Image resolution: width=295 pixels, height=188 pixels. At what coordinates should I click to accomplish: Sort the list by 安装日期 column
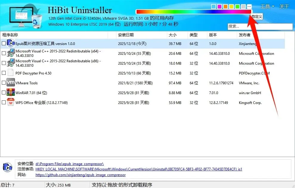tap(141, 35)
